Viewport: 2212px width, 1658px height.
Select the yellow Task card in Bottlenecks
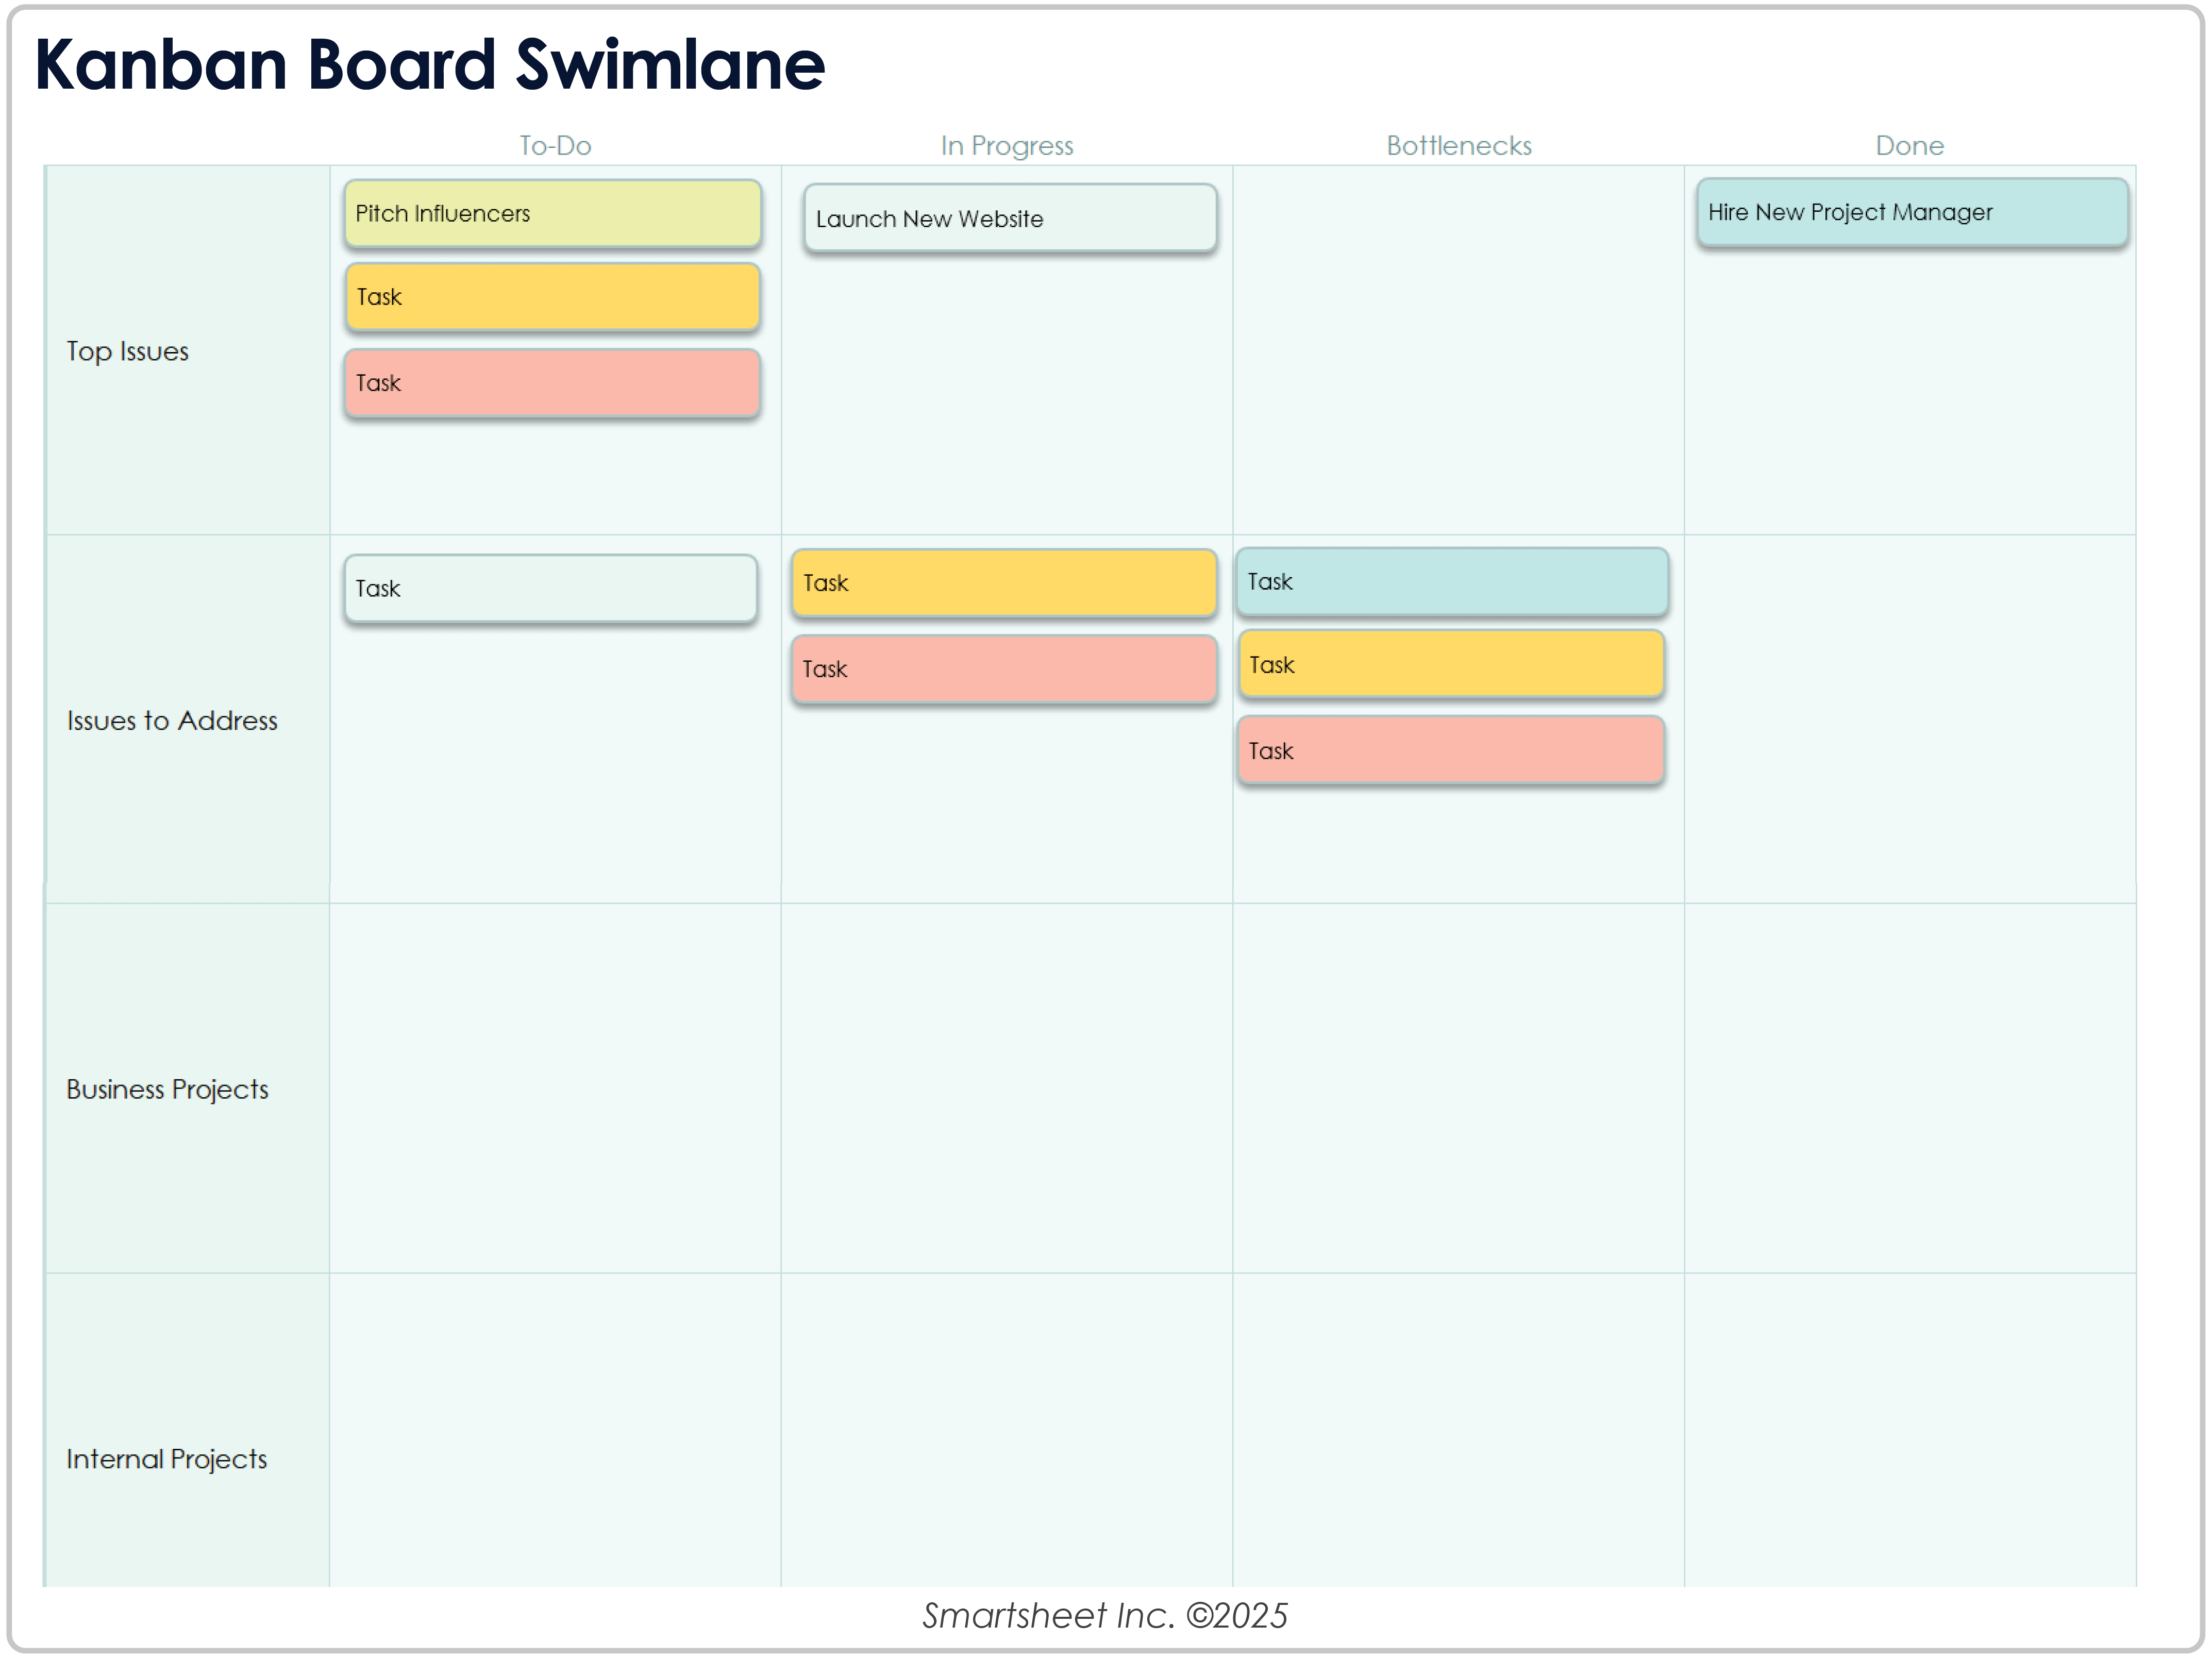click(1451, 665)
